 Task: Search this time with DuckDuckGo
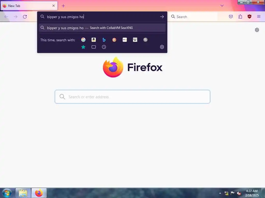point(114,40)
